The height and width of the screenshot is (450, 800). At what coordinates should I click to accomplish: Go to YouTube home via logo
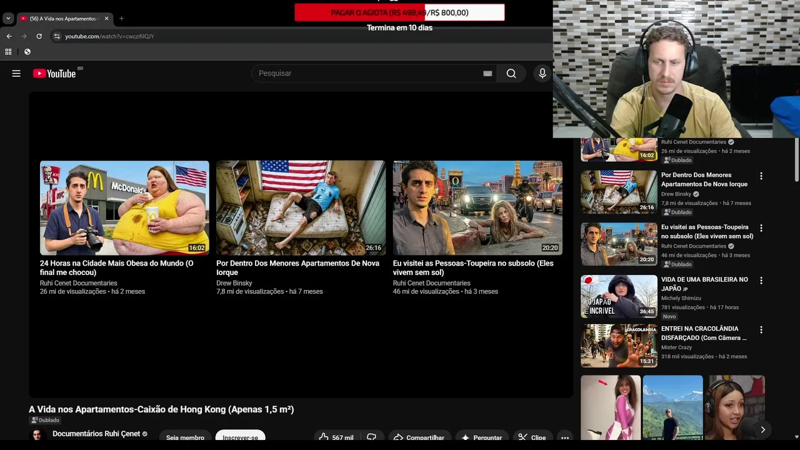pos(54,73)
